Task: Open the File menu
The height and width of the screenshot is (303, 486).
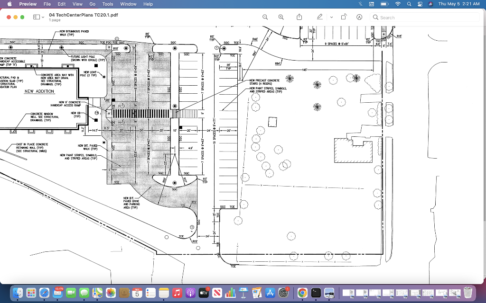Action: pyautogui.click(x=47, y=4)
